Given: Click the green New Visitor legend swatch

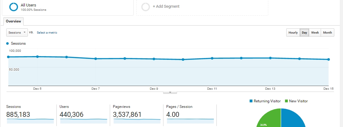Looking at the screenshot, I should point(286,101).
